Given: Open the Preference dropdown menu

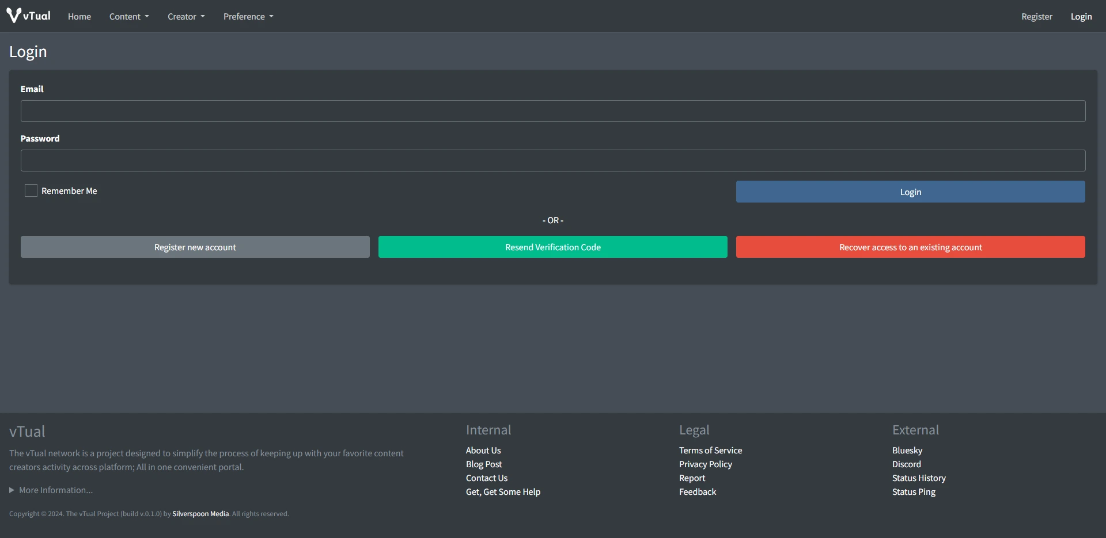Looking at the screenshot, I should tap(248, 17).
